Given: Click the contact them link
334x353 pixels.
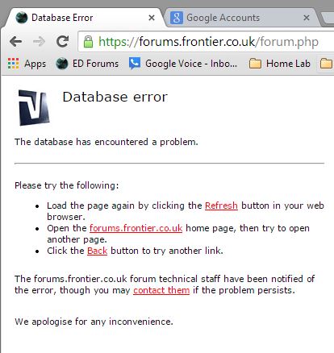Looking at the screenshot, I should tap(161, 290).
